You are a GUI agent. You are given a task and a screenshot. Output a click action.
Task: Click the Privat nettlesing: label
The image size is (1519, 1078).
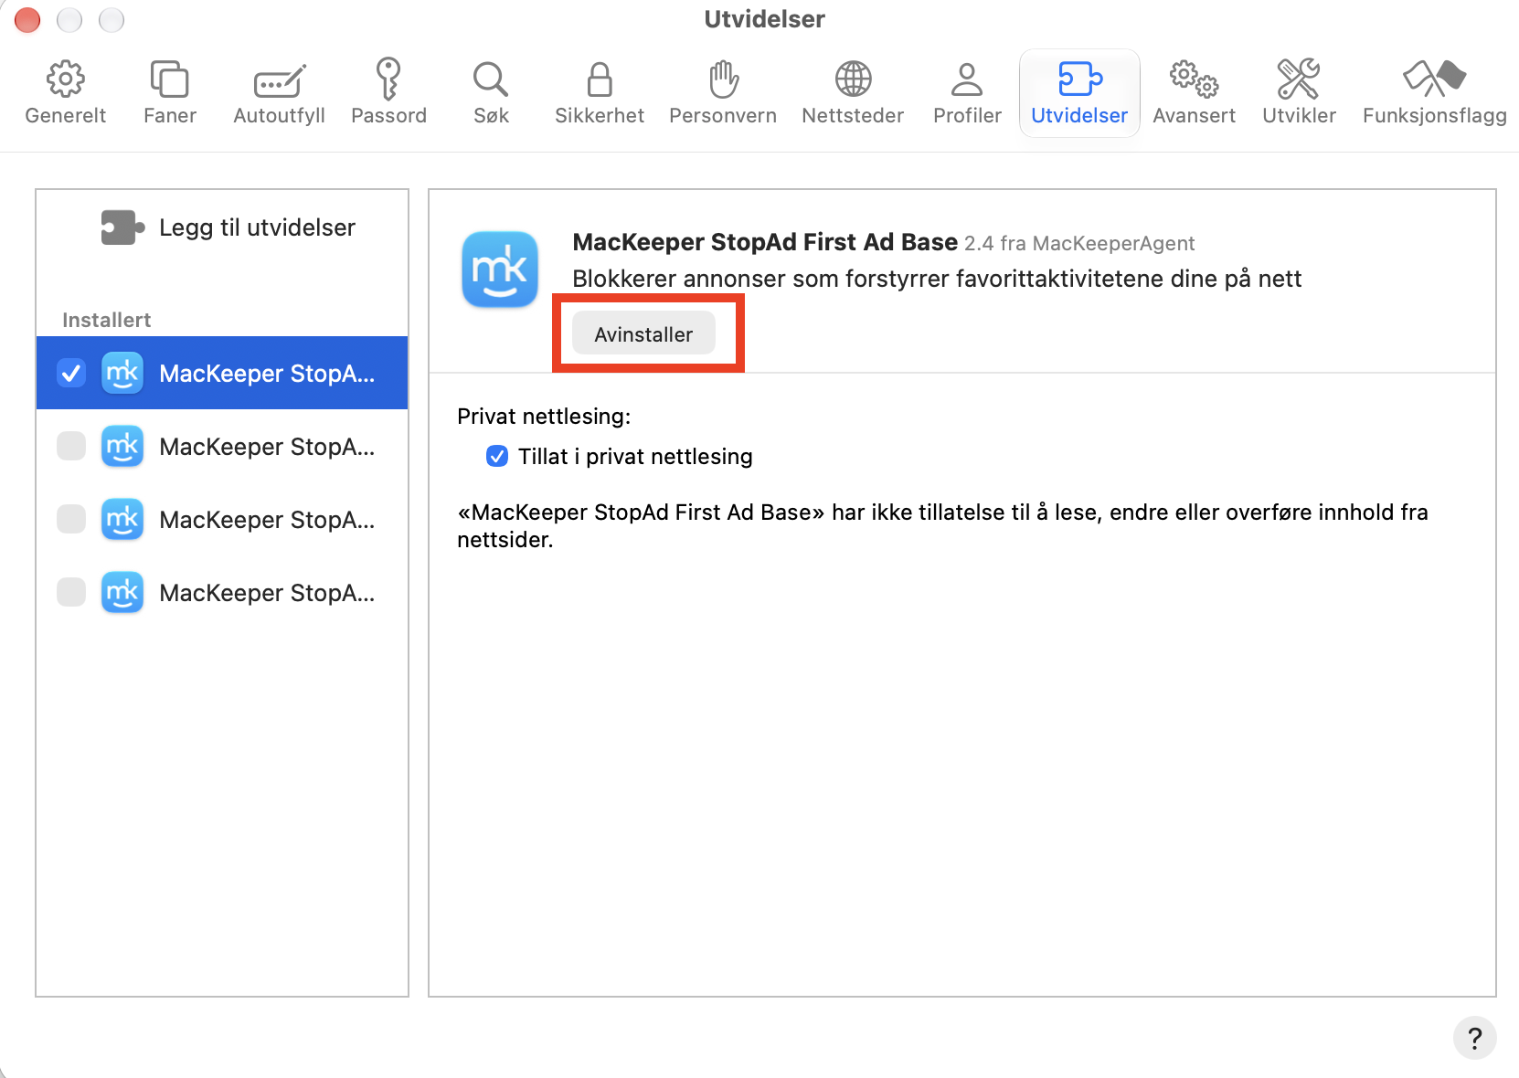click(544, 417)
